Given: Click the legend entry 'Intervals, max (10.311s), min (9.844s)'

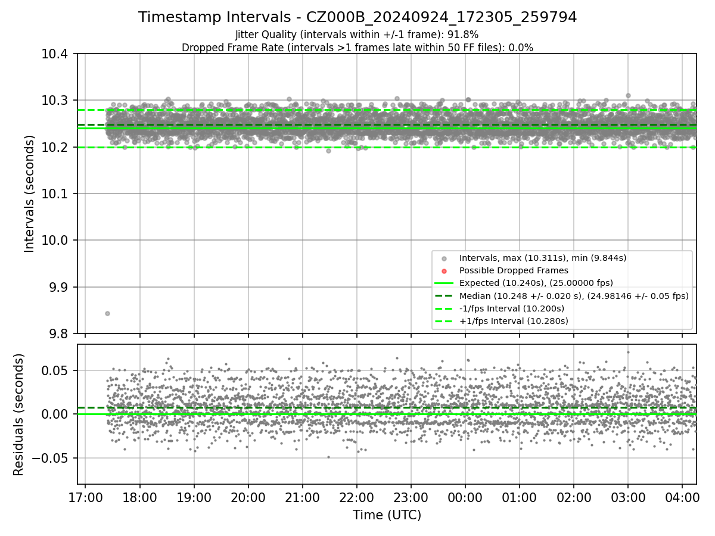Looking at the screenshot, I should [x=543, y=258].
